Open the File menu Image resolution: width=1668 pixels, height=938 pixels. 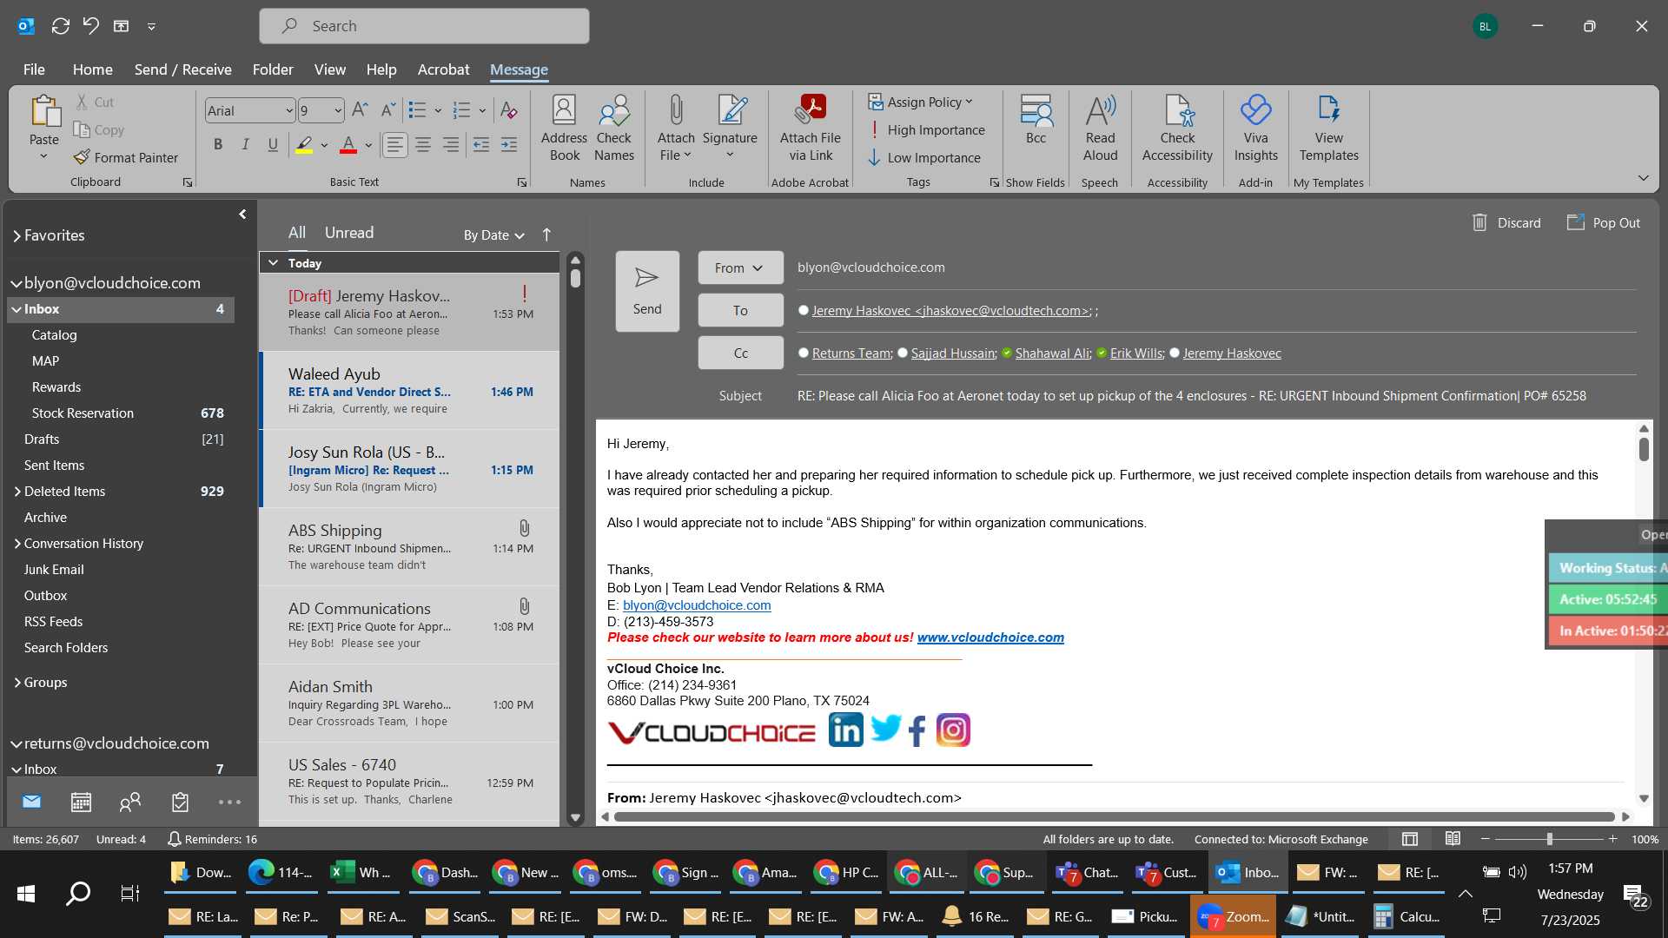click(x=34, y=69)
